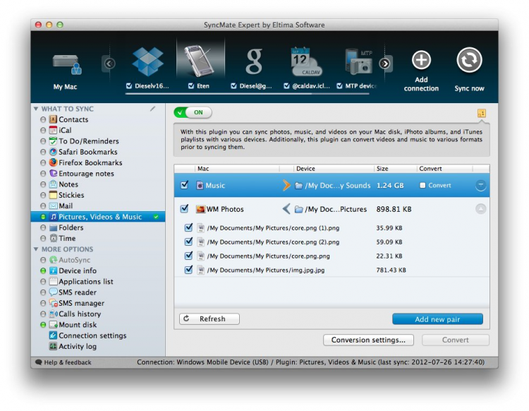Uncheck the @caldav.icl connection checkbox

click(286, 85)
